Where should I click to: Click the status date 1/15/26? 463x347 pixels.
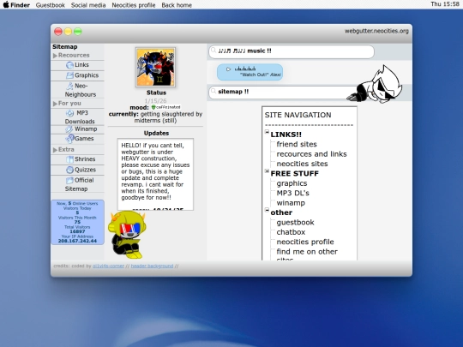pos(155,101)
